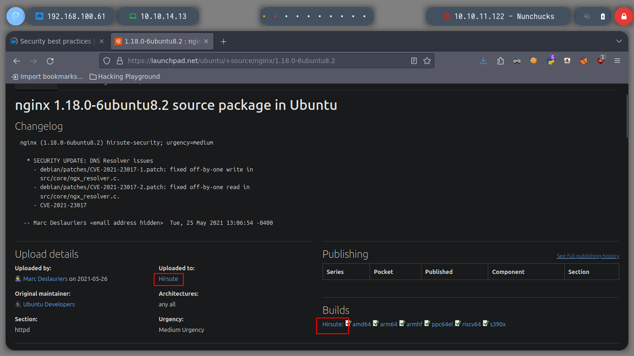The image size is (634, 356).
Task: Open the Hirsute link under Uploaded to
Action: 168,279
